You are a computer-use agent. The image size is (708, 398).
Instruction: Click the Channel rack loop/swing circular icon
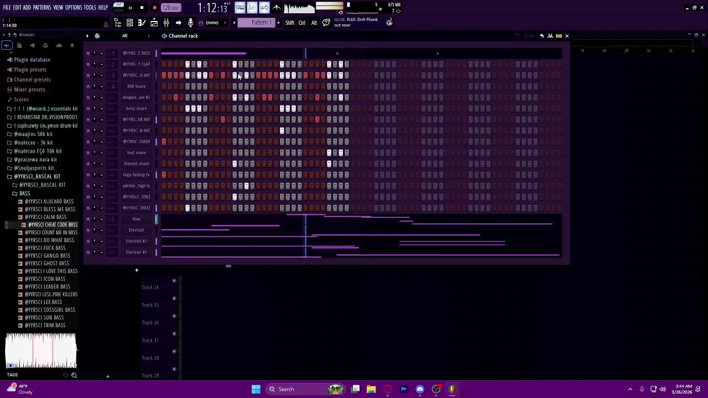[x=97, y=36]
